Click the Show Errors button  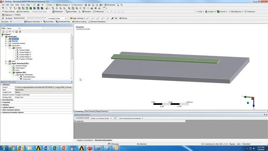(77, 5)
